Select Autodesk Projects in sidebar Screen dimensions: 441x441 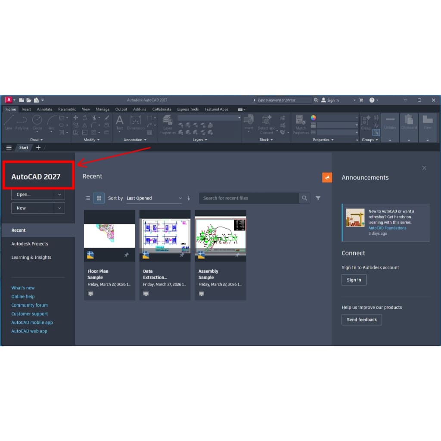coord(30,244)
